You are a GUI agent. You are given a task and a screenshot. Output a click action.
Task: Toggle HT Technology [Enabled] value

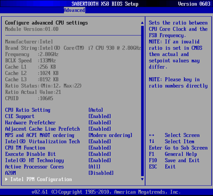pos(100,161)
